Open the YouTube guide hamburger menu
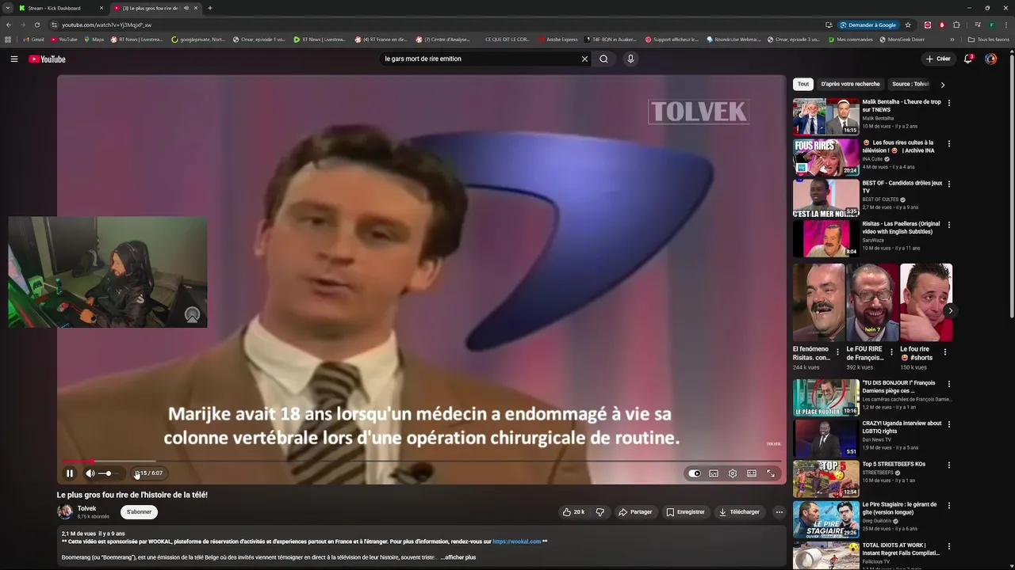Viewport: 1015px width, 570px height. pos(13,59)
